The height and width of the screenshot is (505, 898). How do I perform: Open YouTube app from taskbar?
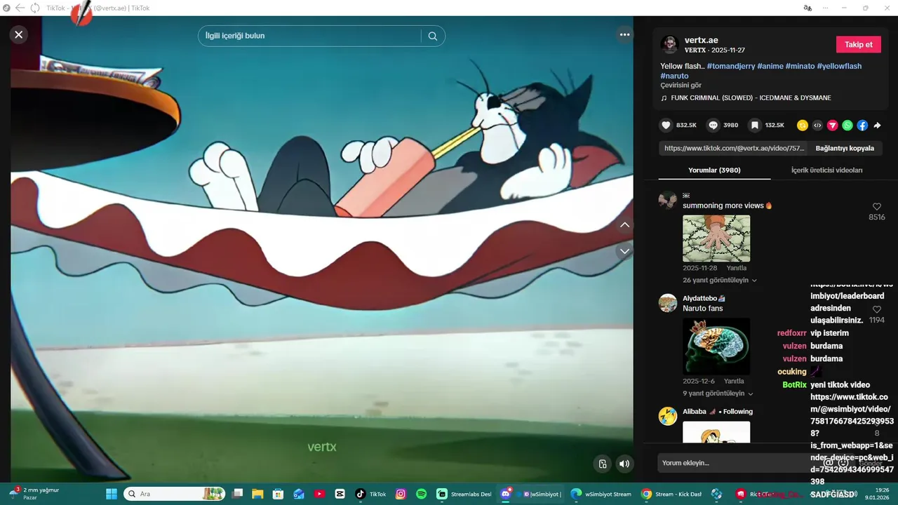[319, 494]
